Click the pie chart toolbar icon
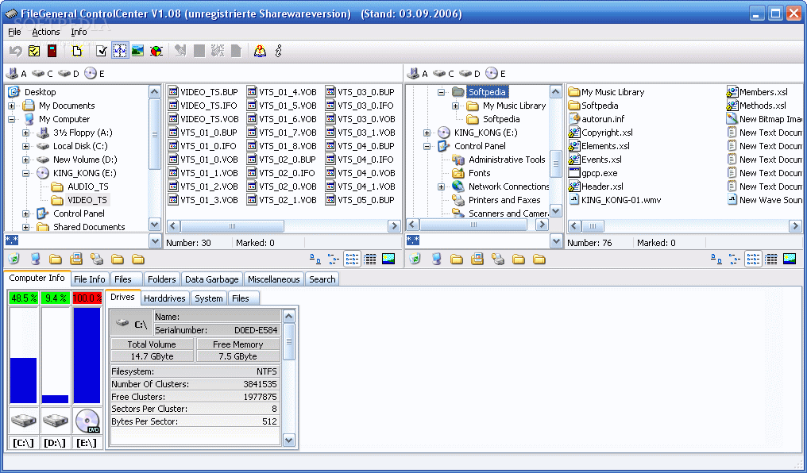The image size is (807, 473). (156, 51)
